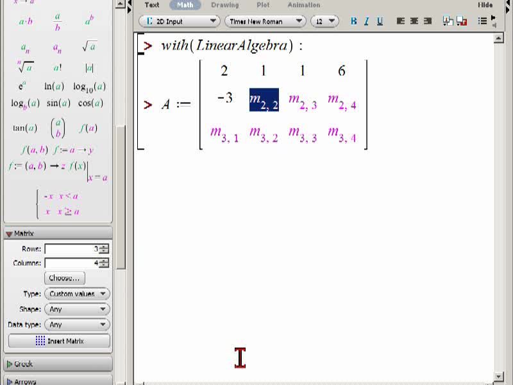513x385 pixels.
Task: Insert factorial a! expression template
Action: tap(58, 68)
